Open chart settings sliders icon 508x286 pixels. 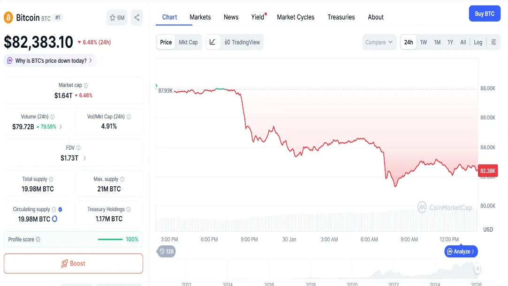click(493, 42)
